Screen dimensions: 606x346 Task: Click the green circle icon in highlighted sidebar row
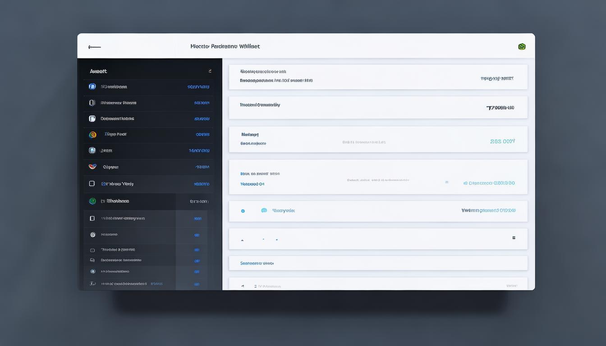point(92,201)
